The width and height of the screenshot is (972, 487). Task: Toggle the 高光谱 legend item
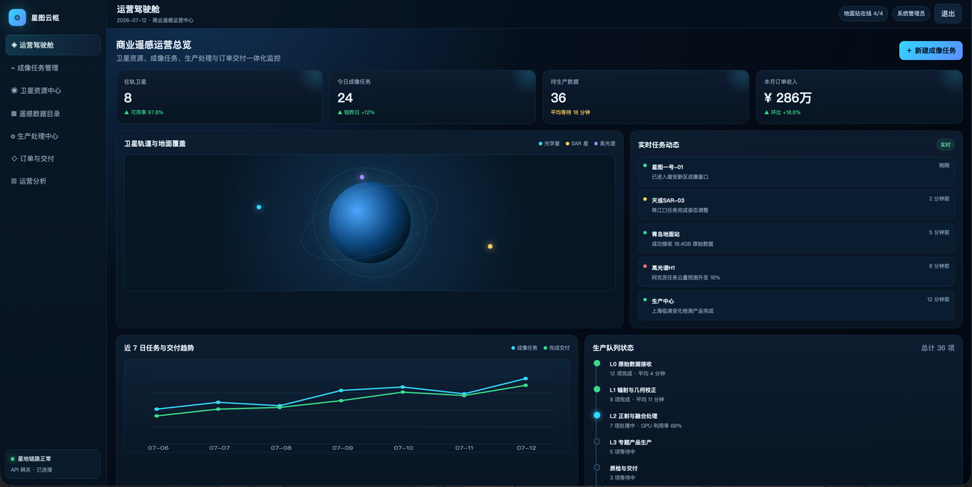(604, 143)
